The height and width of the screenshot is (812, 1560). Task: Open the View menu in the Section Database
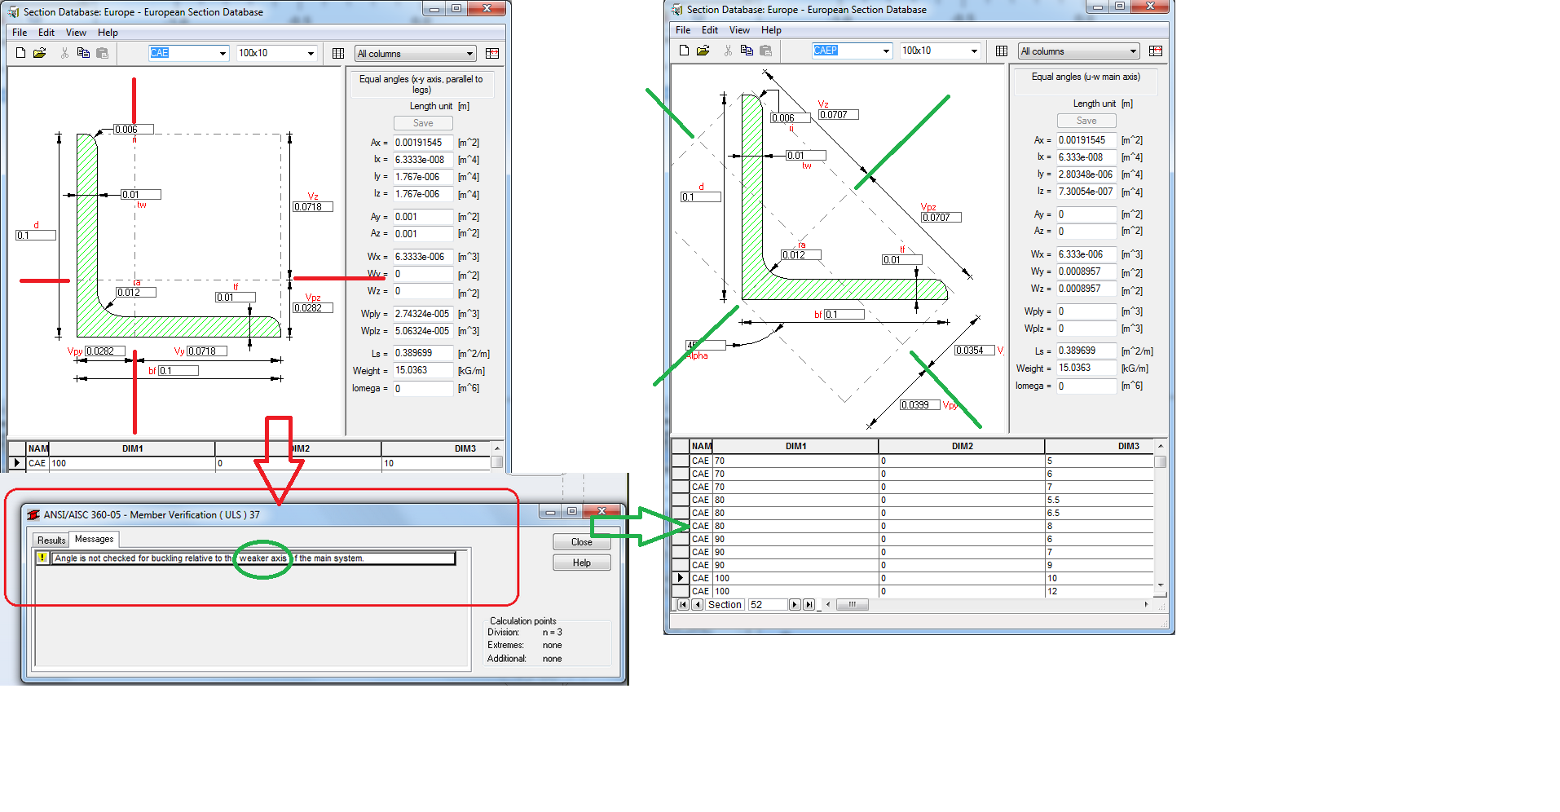pyautogui.click(x=76, y=33)
